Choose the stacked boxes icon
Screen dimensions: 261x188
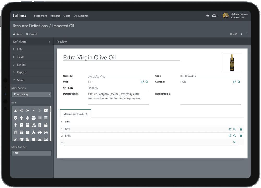click(x=34, y=125)
